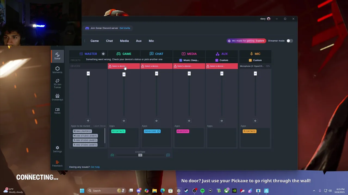Open the Feedback section
This screenshot has height=195, width=348.
(57, 164)
